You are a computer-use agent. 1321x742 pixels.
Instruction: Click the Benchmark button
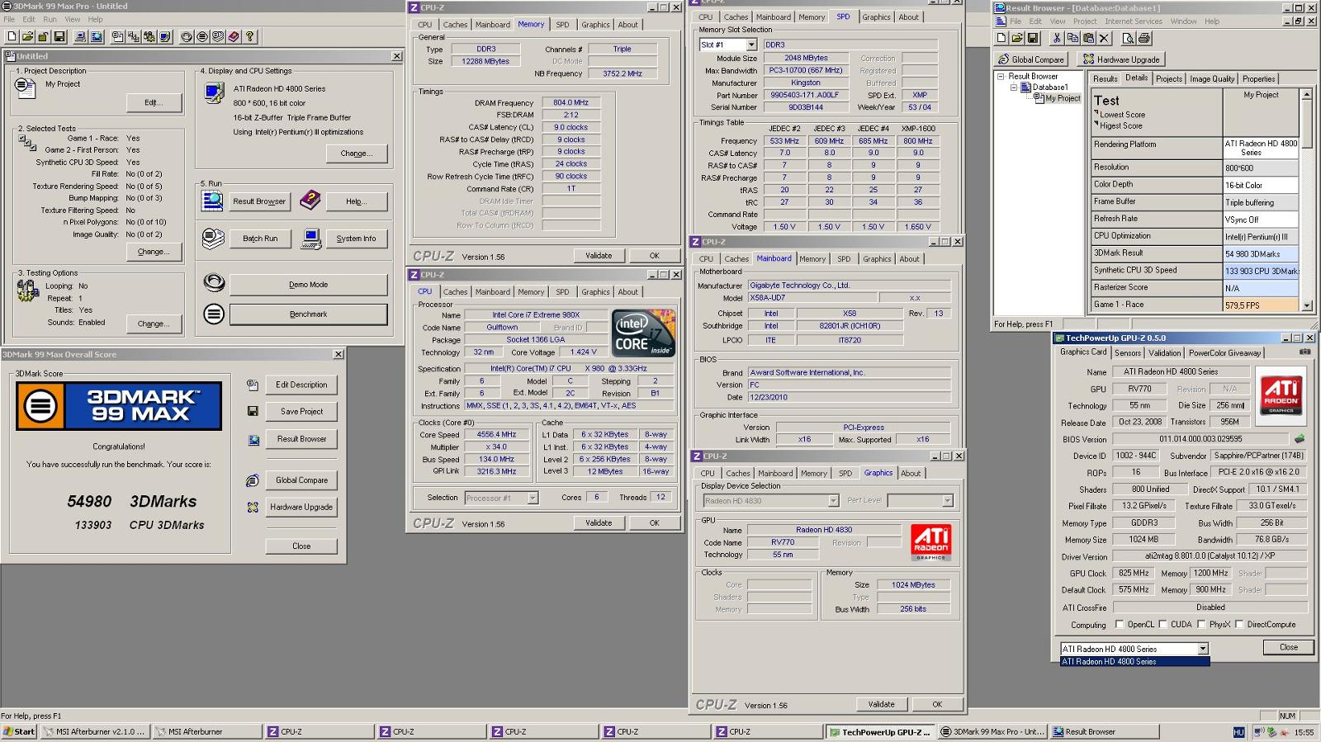click(x=308, y=314)
